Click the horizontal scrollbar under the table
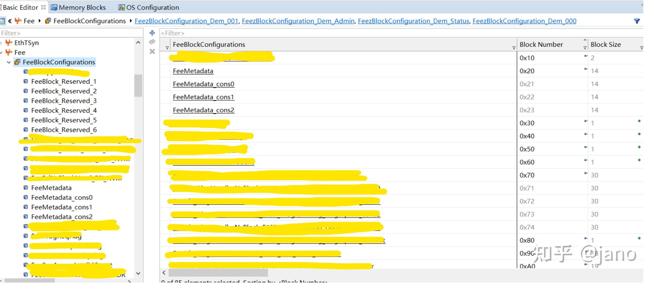 (x=218, y=273)
